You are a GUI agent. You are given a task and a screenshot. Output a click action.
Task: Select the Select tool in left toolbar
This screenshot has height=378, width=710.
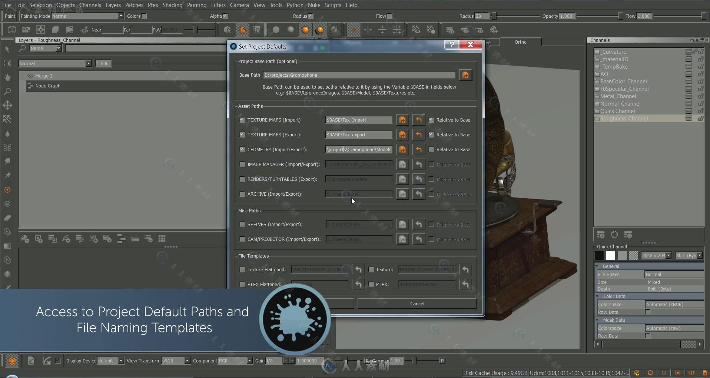7,49
